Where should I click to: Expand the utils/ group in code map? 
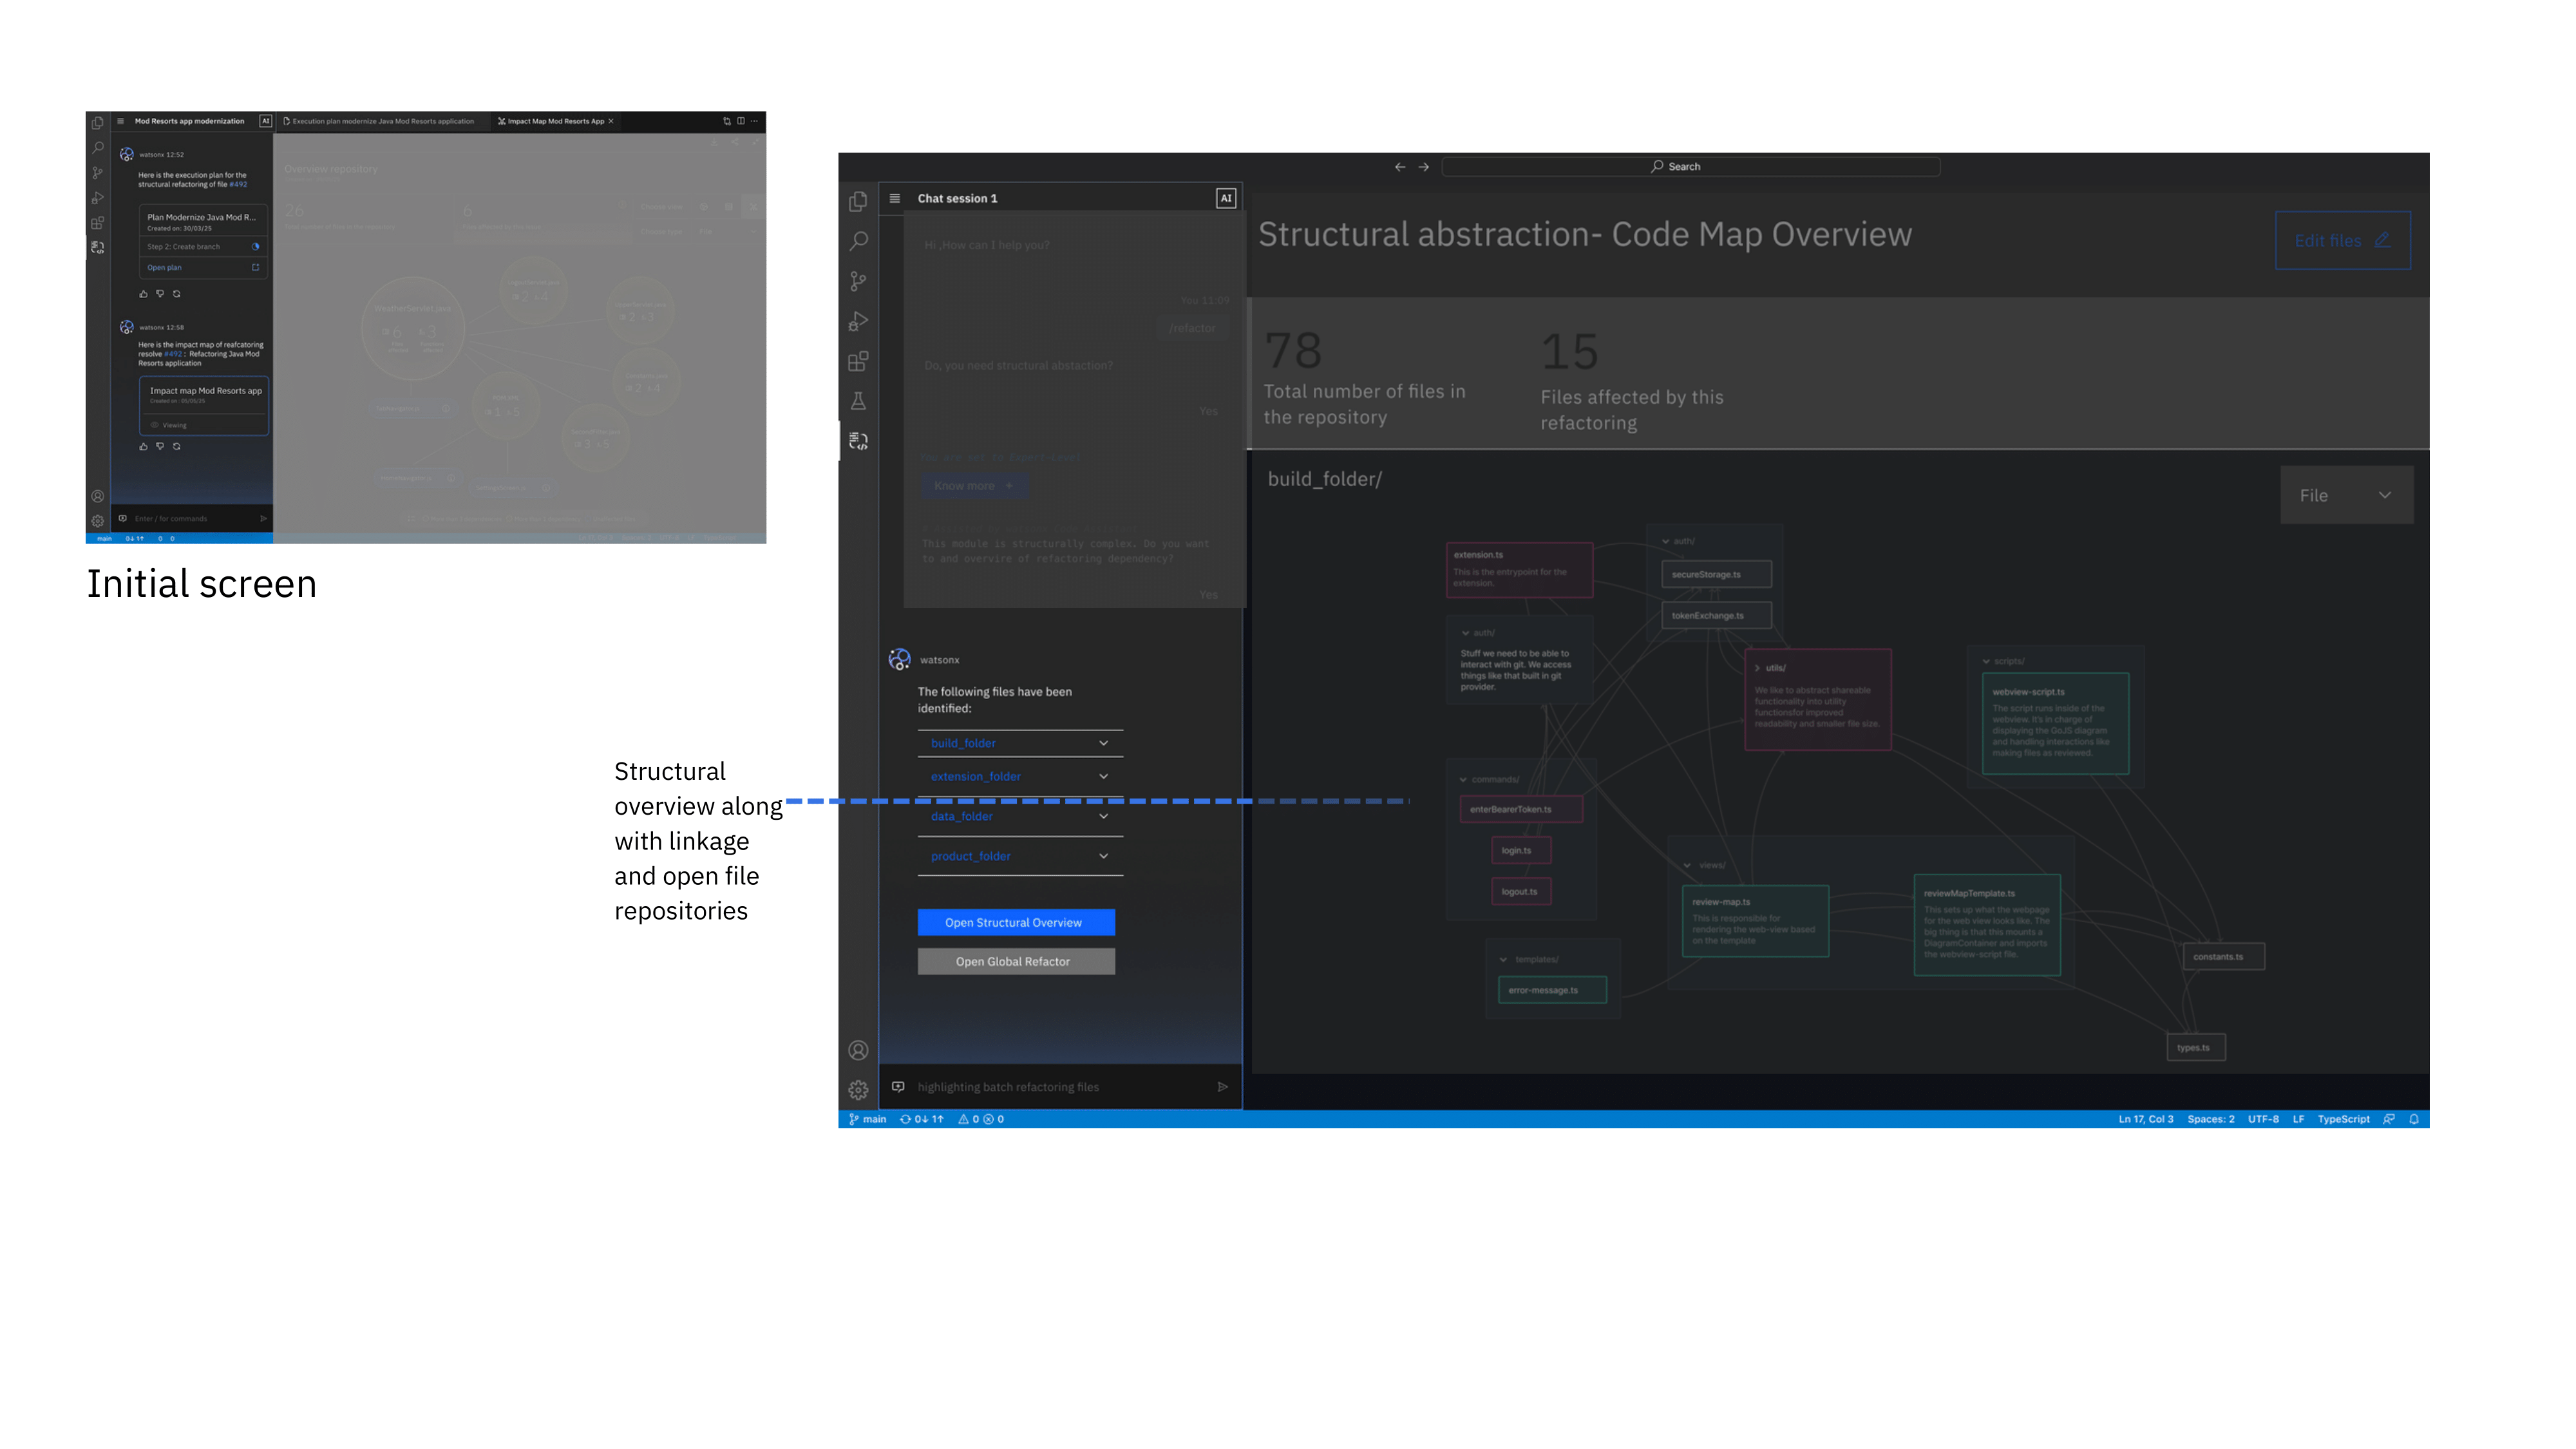(x=1757, y=668)
